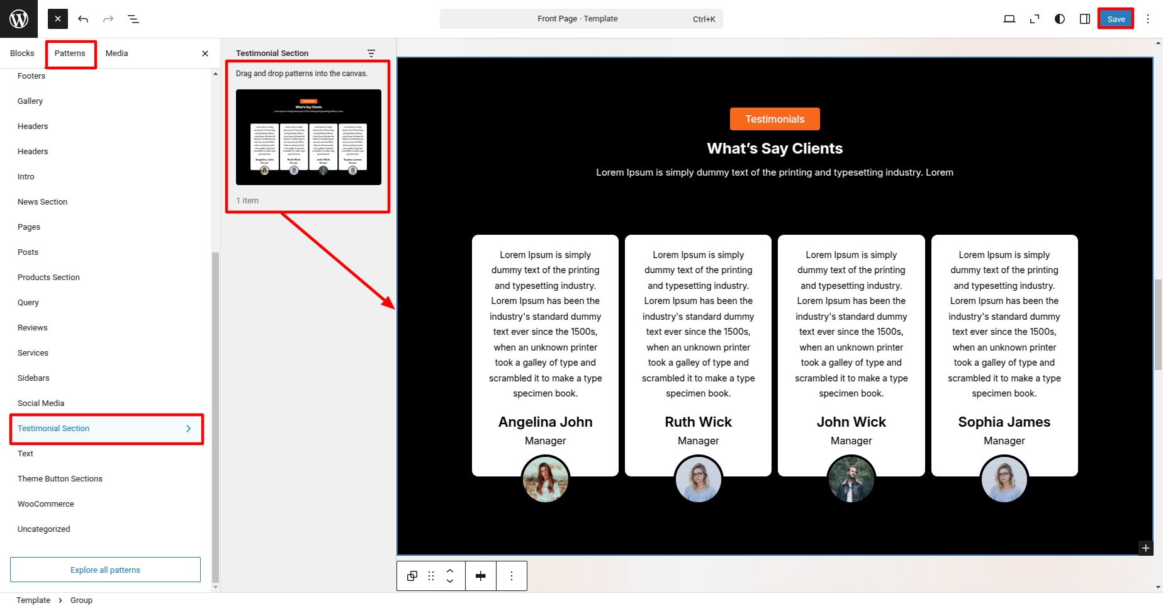Switch to the Media tab
The image size is (1163, 608).
(x=116, y=53)
